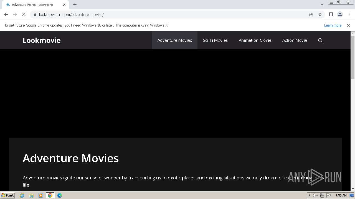Dismiss the Chrome update notification bar
The width and height of the screenshot is (355, 199).
348,25
